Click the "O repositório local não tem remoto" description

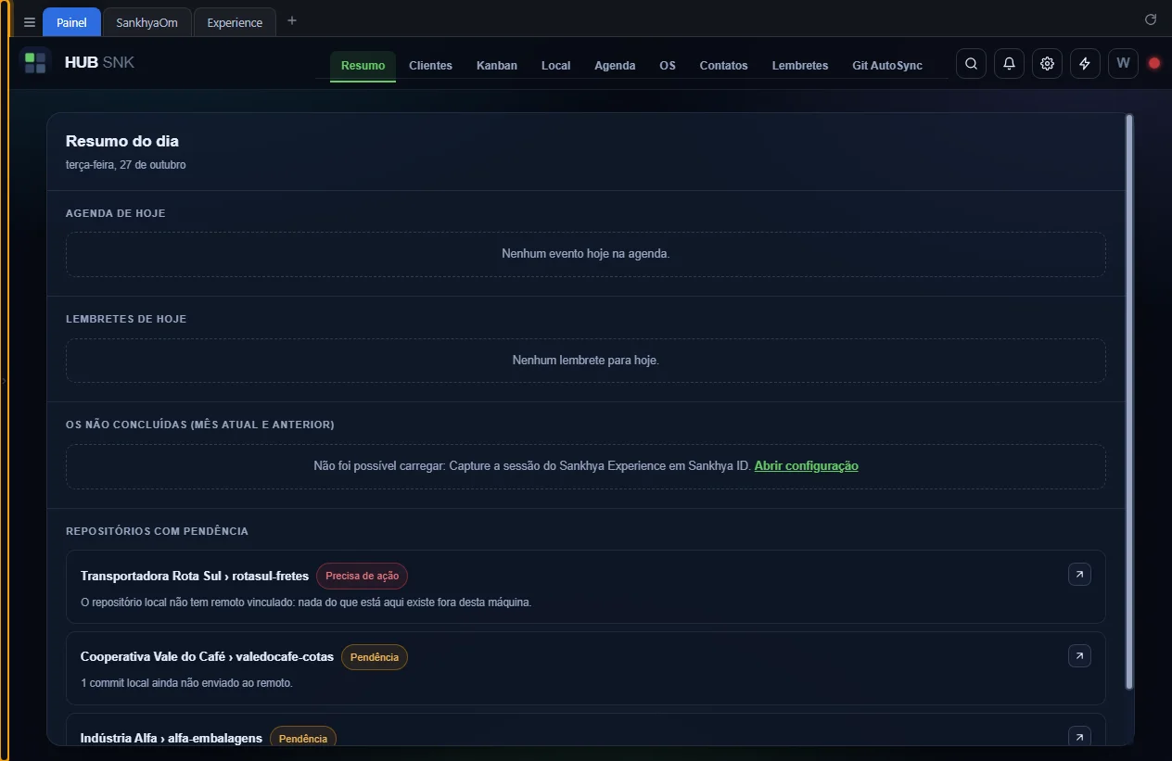click(306, 602)
